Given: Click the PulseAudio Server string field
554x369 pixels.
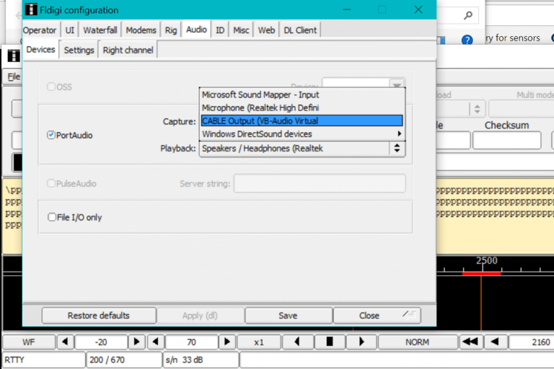Looking at the screenshot, I should point(320,183).
